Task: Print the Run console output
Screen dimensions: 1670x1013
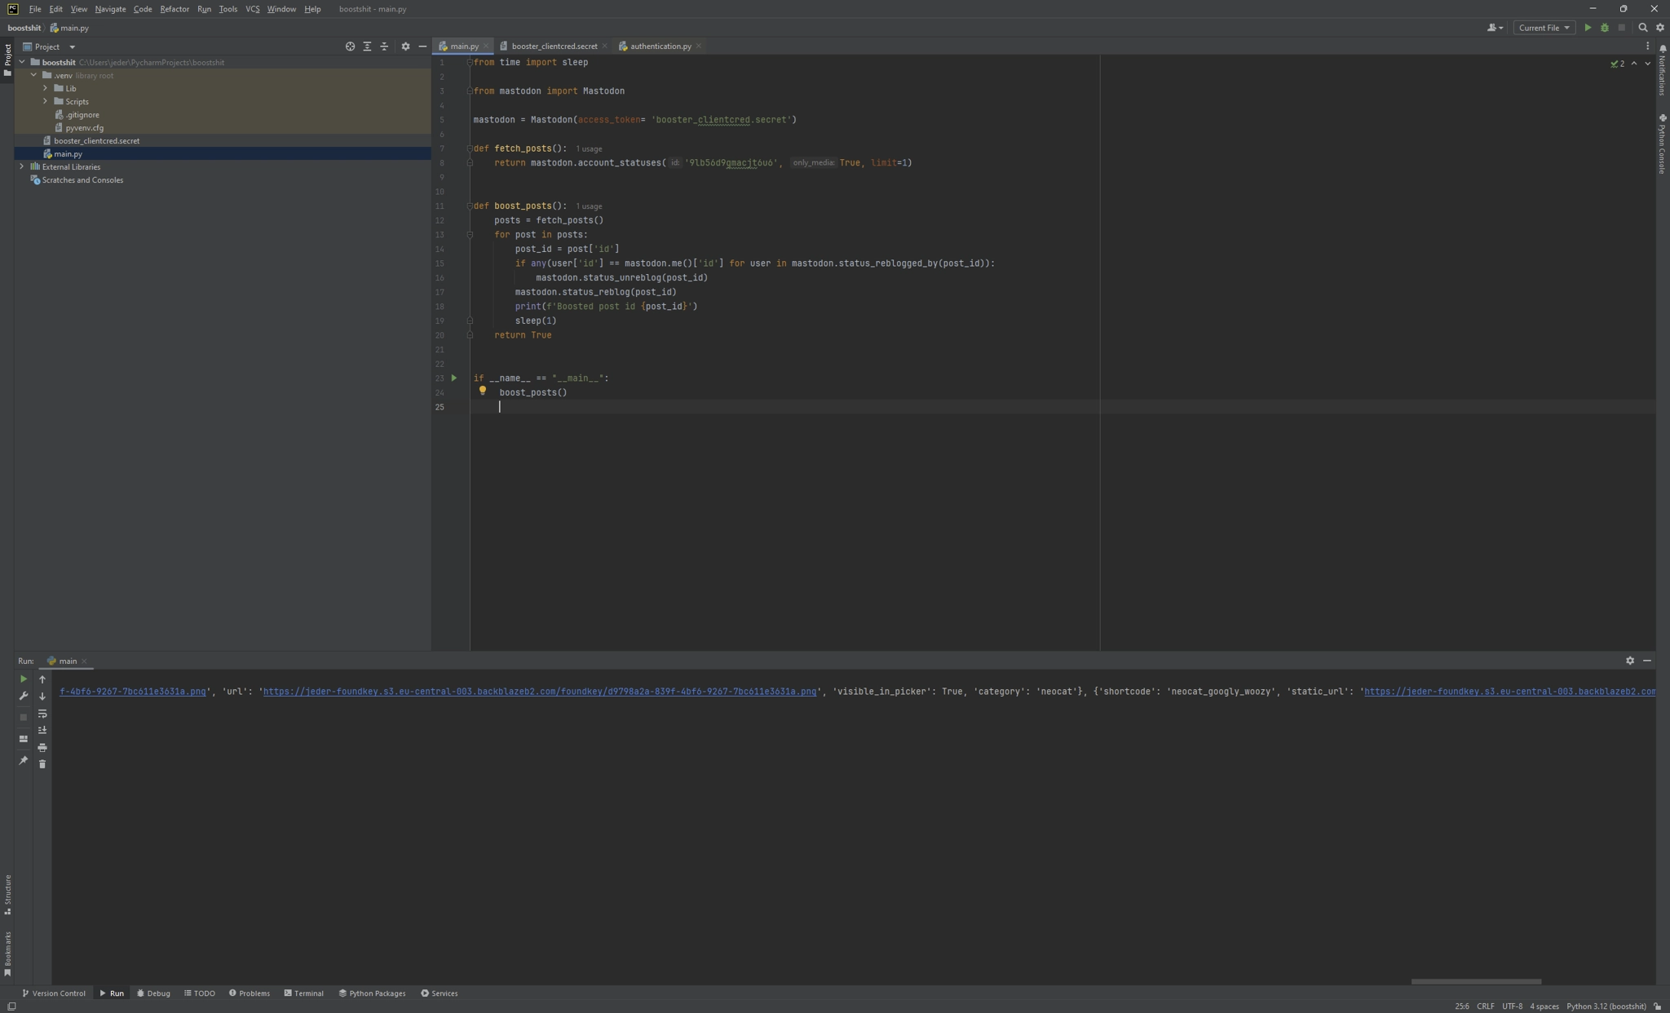Action: point(42,747)
